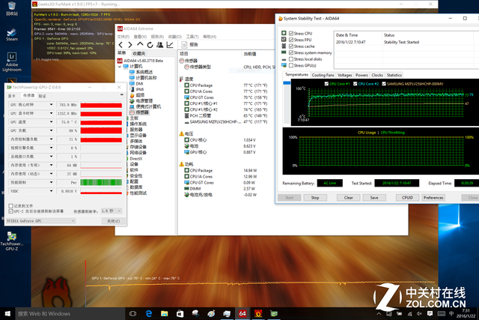
Task: Open sensor refresh rate 1.0 秒 dropdown
Action: click(112, 211)
